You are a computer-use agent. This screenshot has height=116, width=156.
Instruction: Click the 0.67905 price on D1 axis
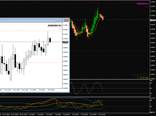click(x=65, y=84)
